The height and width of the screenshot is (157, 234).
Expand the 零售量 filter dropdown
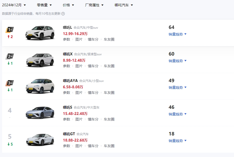coord(44,5)
